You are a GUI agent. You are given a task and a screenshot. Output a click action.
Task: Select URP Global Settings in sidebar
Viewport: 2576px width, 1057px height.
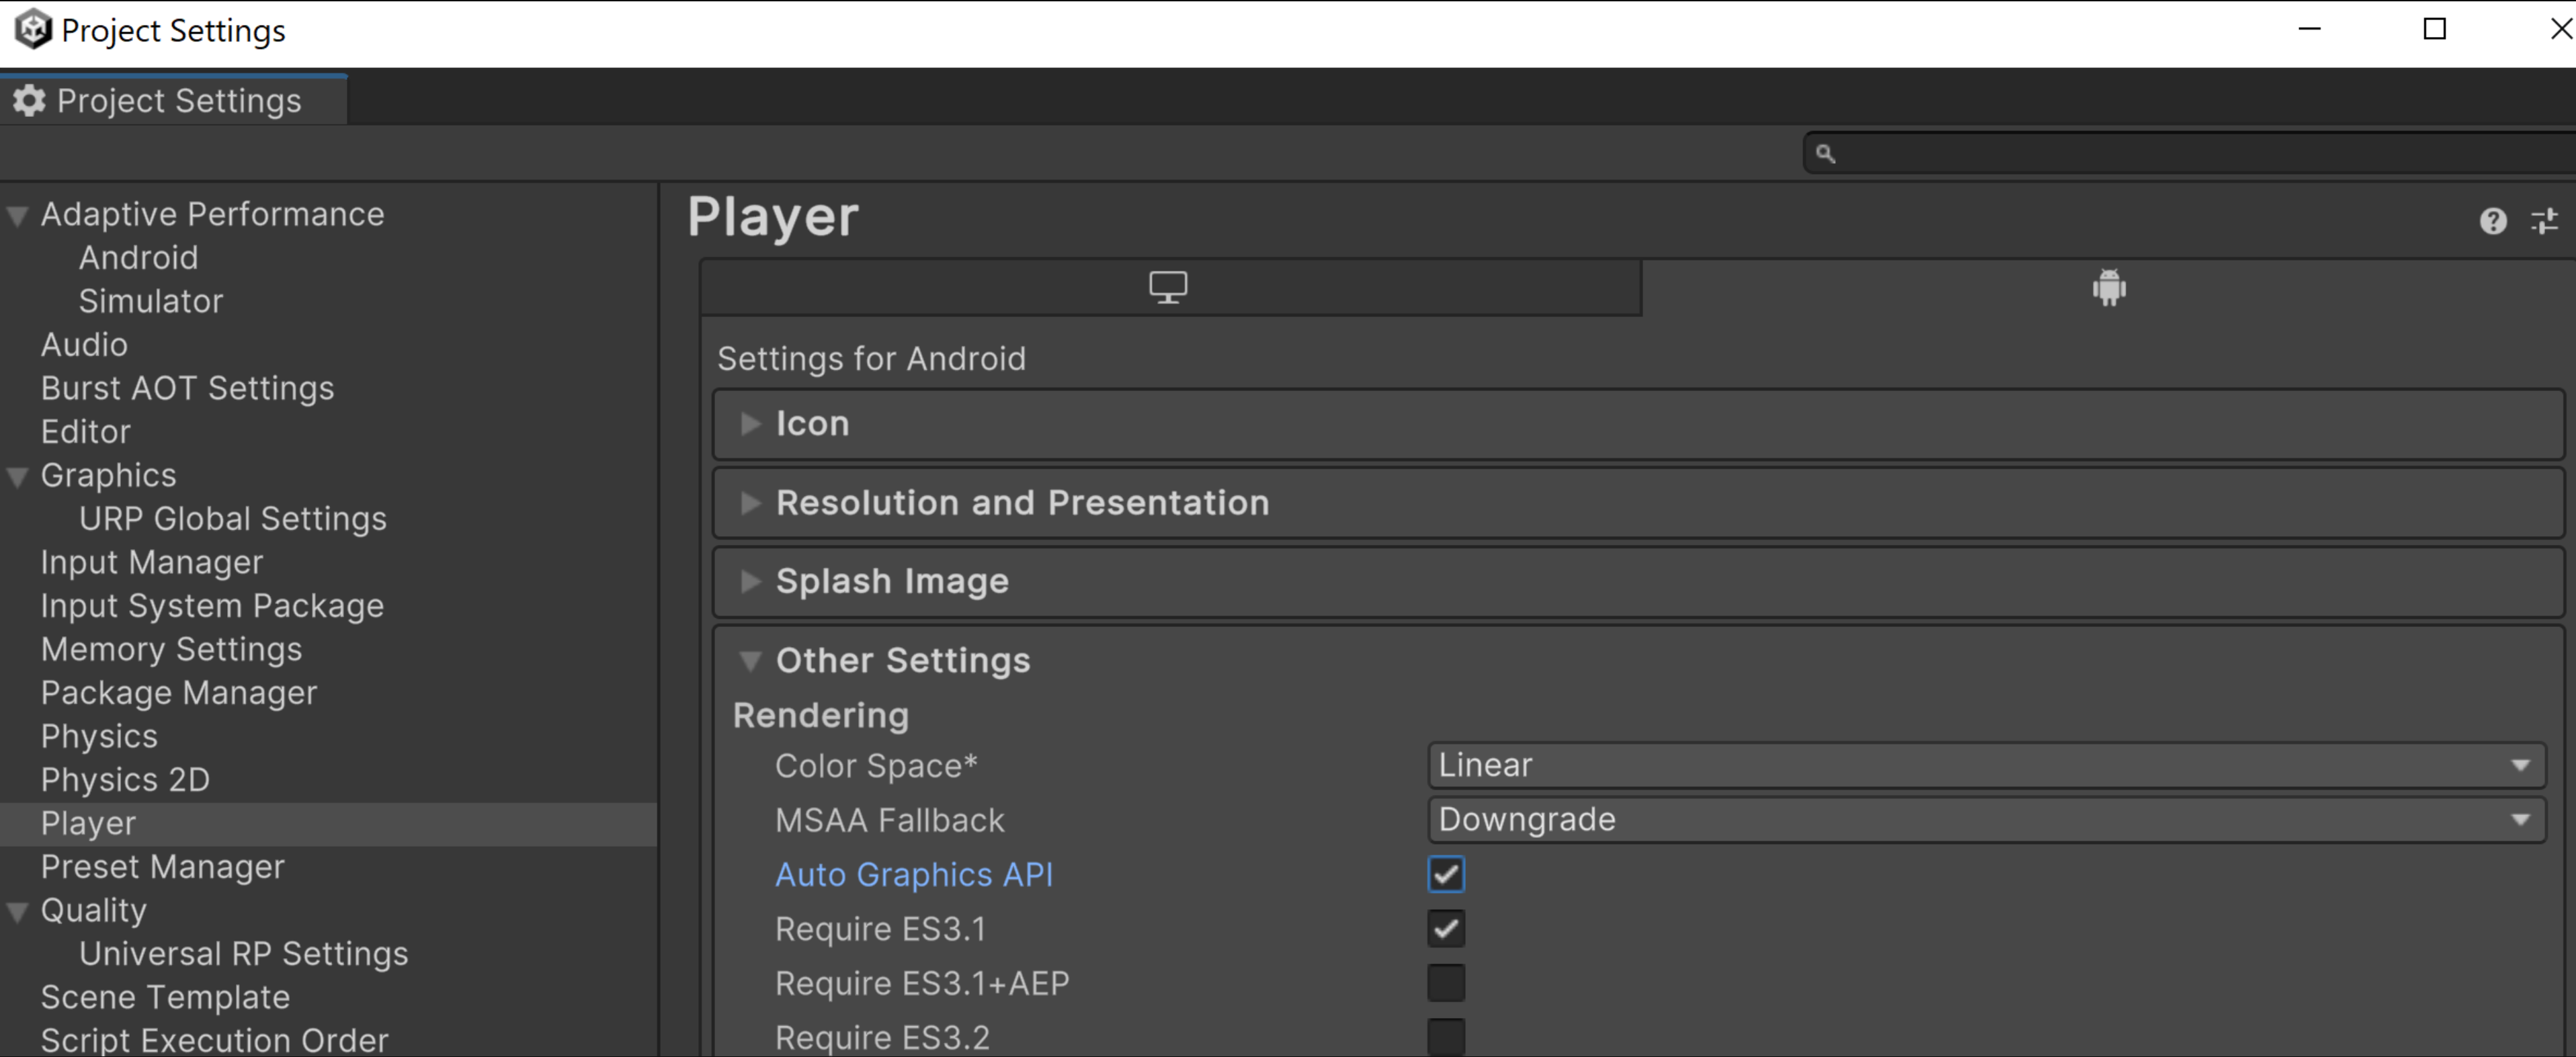click(x=230, y=518)
